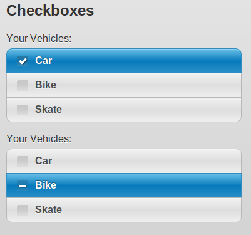Image resolution: width=251 pixels, height=235 pixels.
Task: Click blank area of upper Skate row
Action: (146, 110)
